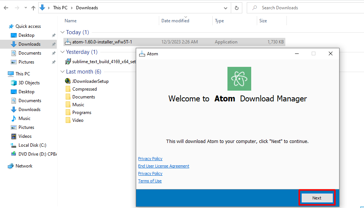Sort by the Type column header
The image size is (364, 208).
click(219, 21)
